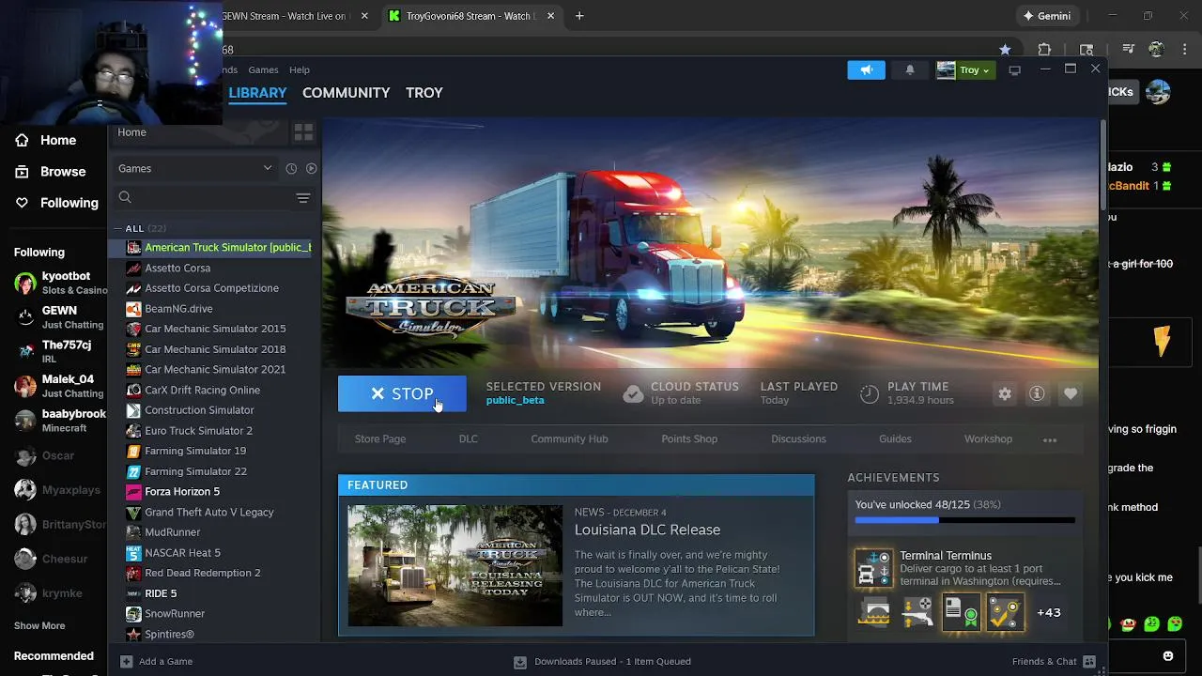Viewport: 1202px width, 676px height.
Task: Open the COMMUNITY tab
Action: tap(346, 93)
